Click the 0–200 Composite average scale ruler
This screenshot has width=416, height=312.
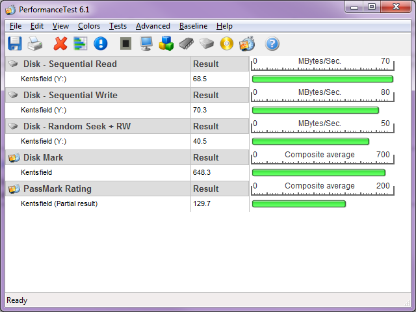(322, 188)
